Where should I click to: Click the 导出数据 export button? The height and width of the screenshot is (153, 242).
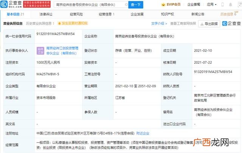point(209,24)
